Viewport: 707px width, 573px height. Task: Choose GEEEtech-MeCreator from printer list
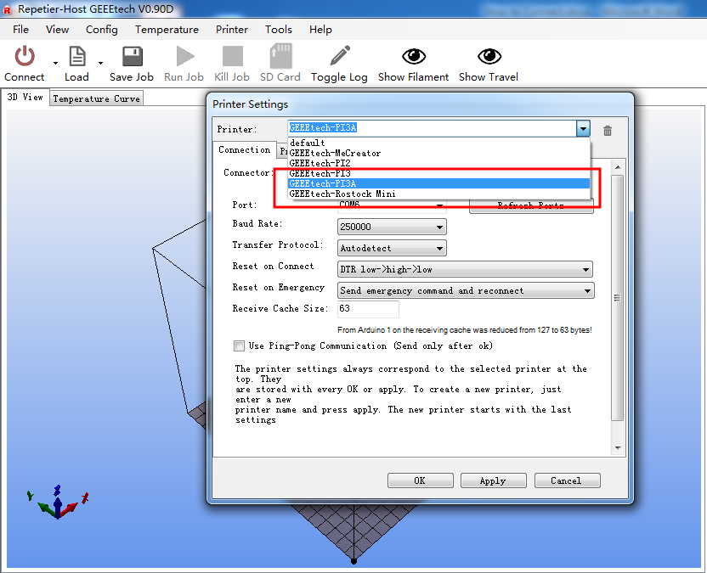[438, 153]
